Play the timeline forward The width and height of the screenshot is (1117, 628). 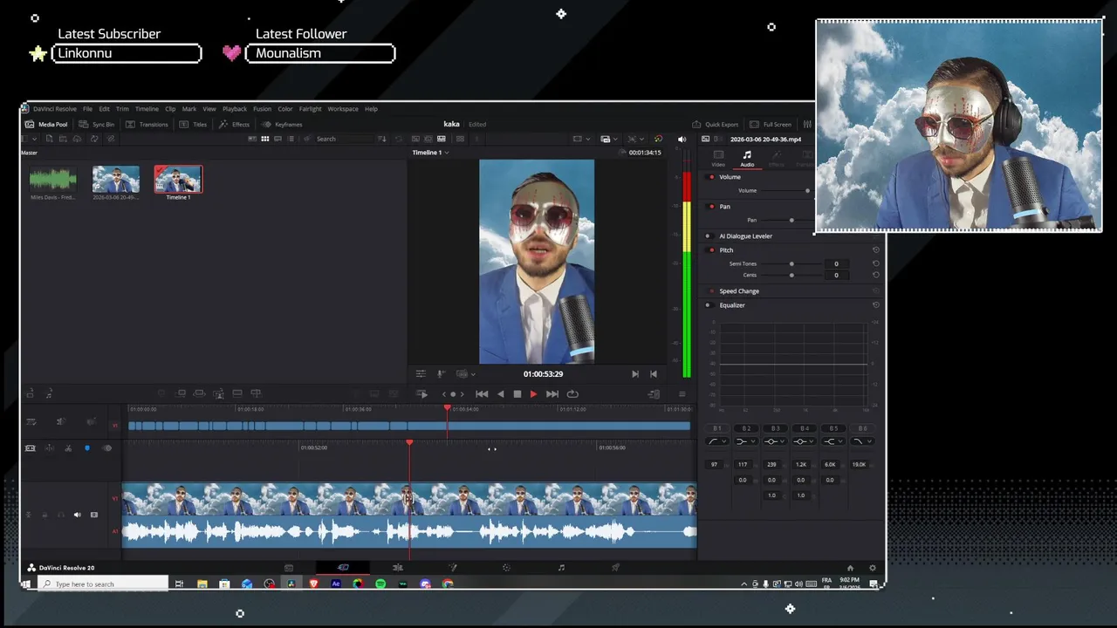(x=533, y=394)
